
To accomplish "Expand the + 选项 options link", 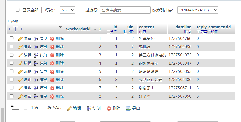I will point(13,21).
